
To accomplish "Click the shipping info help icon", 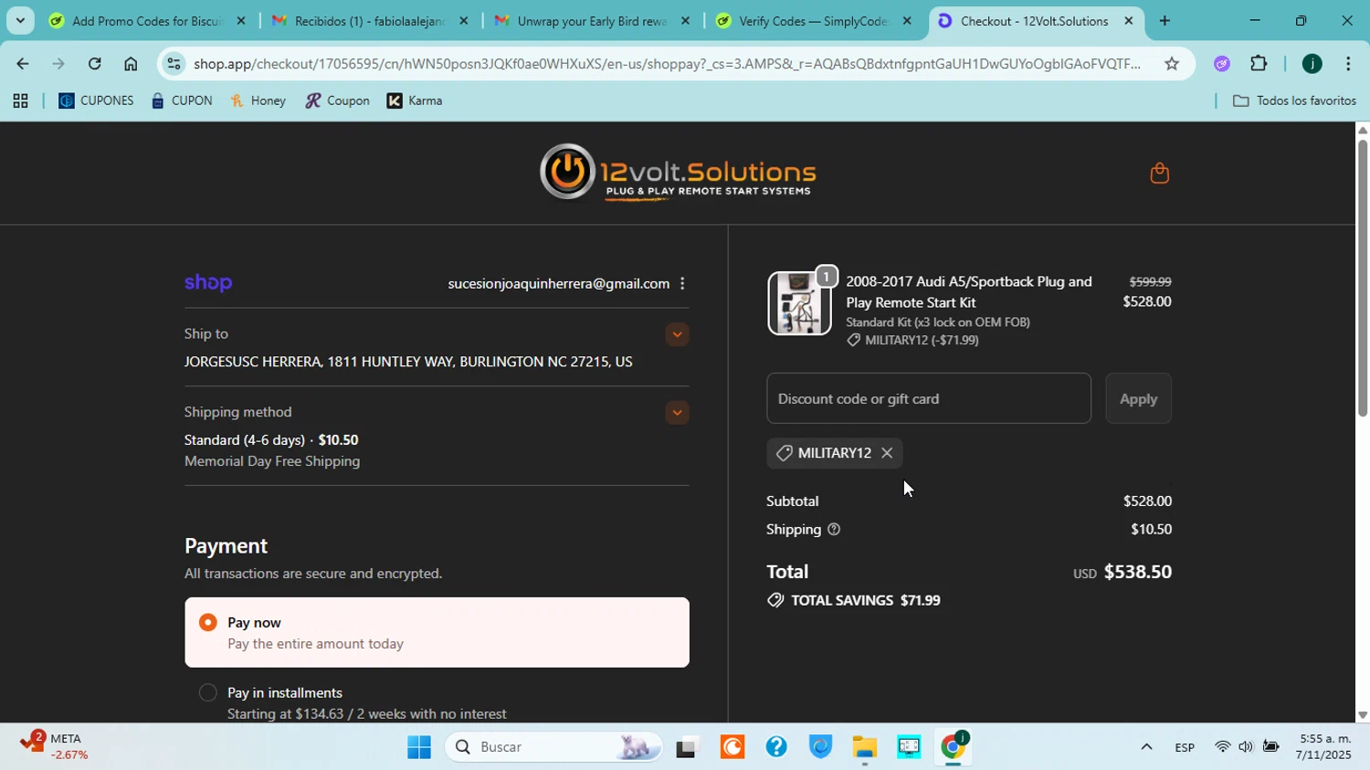I will (833, 529).
